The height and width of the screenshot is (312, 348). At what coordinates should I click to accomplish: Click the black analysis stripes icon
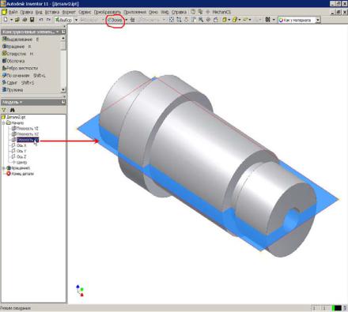(x=268, y=20)
